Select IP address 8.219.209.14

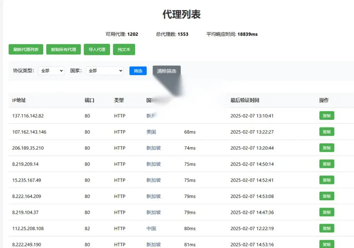[x=25, y=164]
